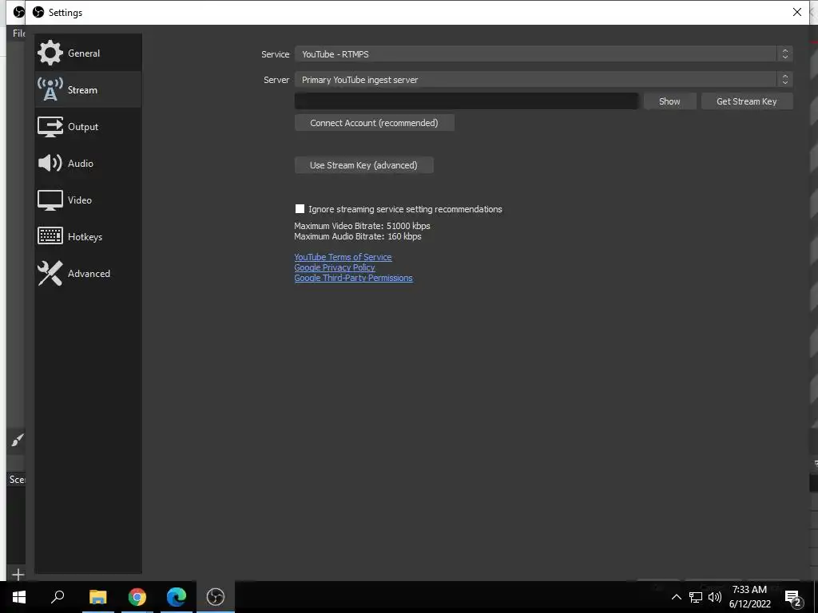This screenshot has width=818, height=613.
Task: Click the brush icon in OBS main window
Action: tap(18, 441)
